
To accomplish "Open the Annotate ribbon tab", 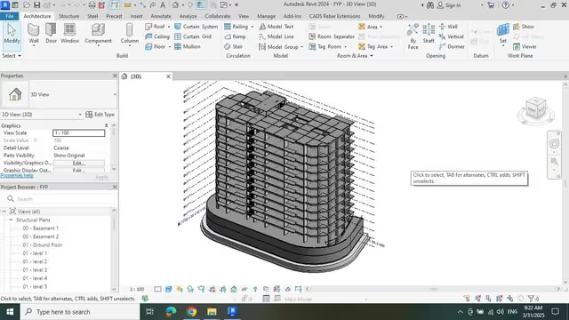I will click(x=161, y=16).
